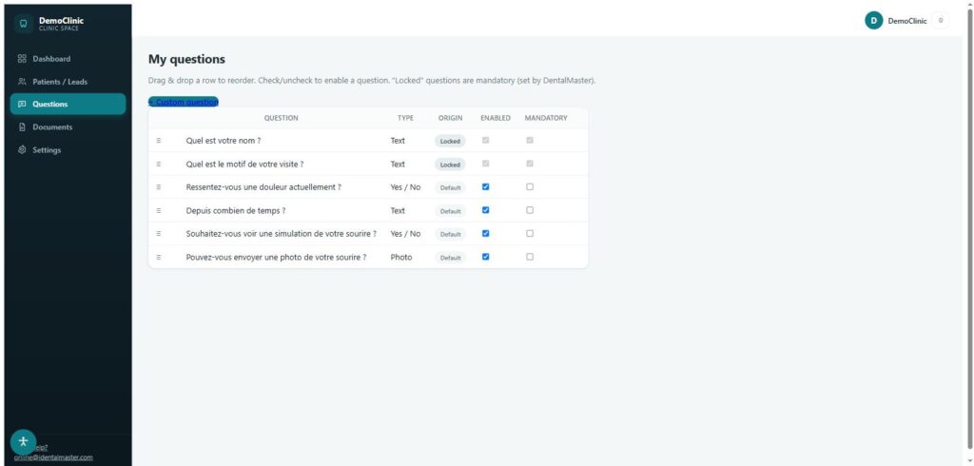Disable 'Ressentez-vous une douleur actuellement ?' question
The image size is (974, 466).
coord(486,186)
